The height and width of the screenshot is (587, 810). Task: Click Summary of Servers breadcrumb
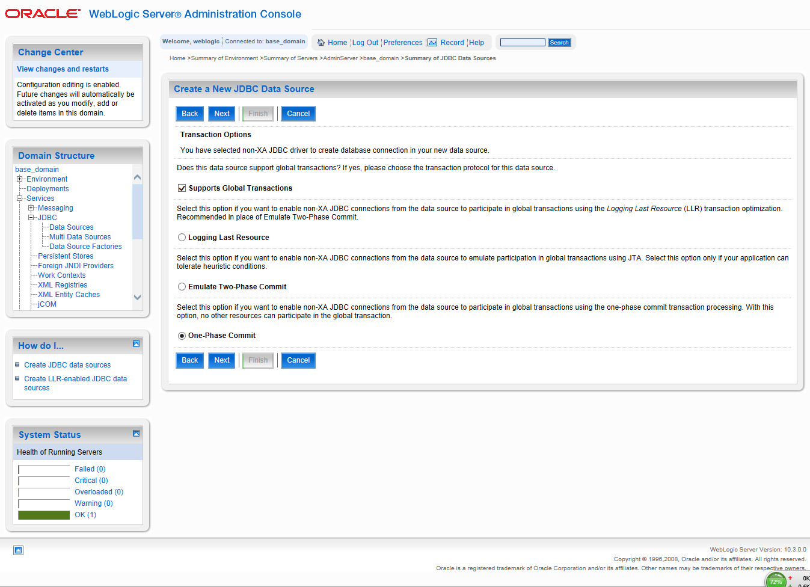(290, 58)
